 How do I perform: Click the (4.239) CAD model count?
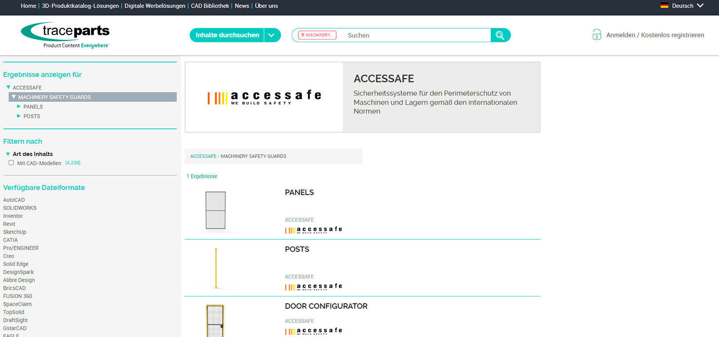coord(73,163)
